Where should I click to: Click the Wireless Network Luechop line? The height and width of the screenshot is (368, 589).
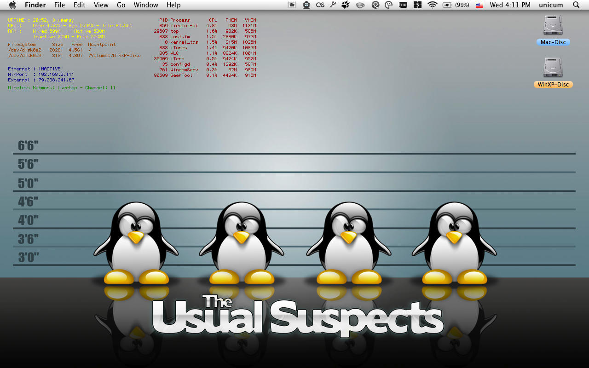pos(62,87)
